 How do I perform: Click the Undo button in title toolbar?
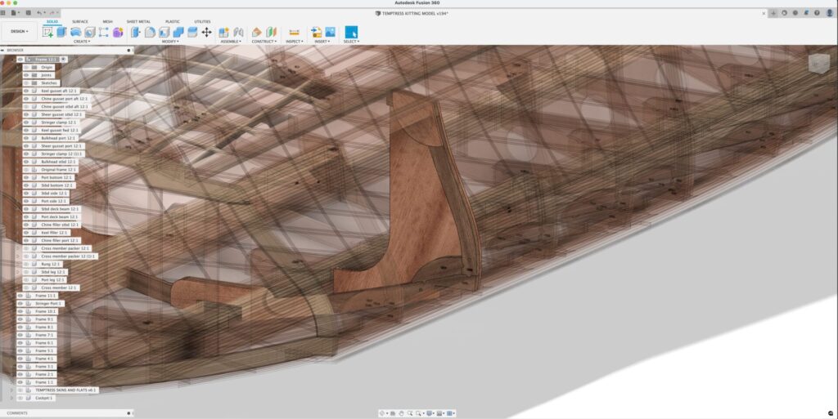(39, 13)
